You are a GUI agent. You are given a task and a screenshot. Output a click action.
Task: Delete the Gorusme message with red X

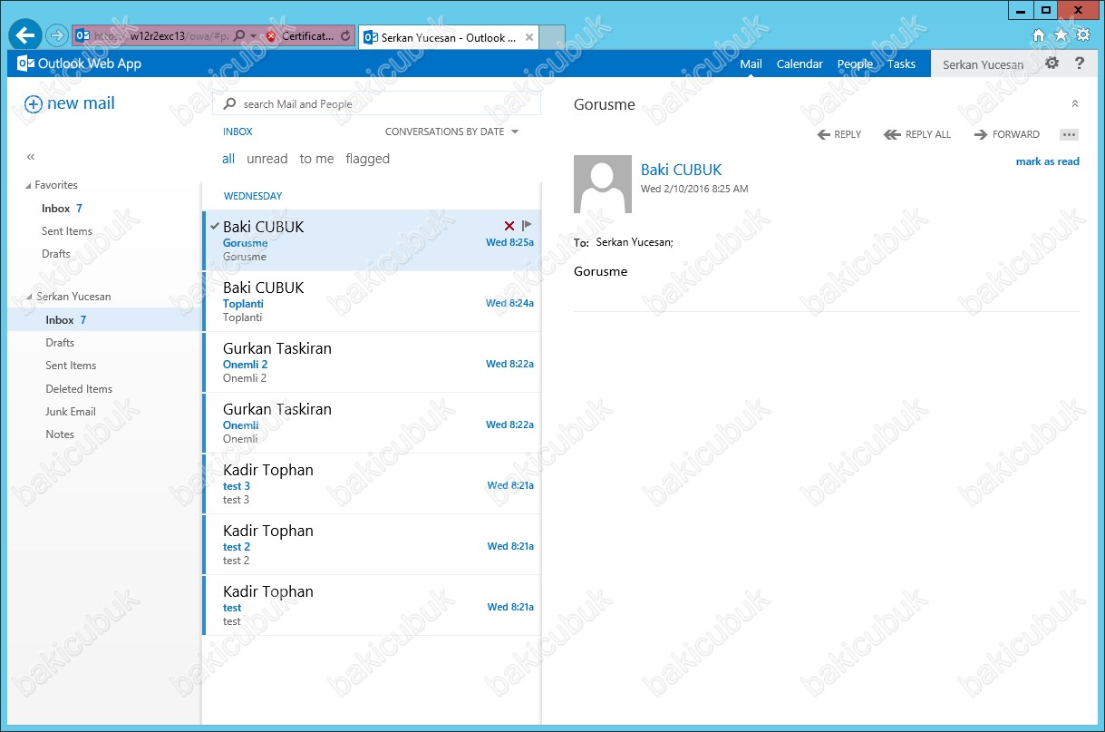click(509, 226)
